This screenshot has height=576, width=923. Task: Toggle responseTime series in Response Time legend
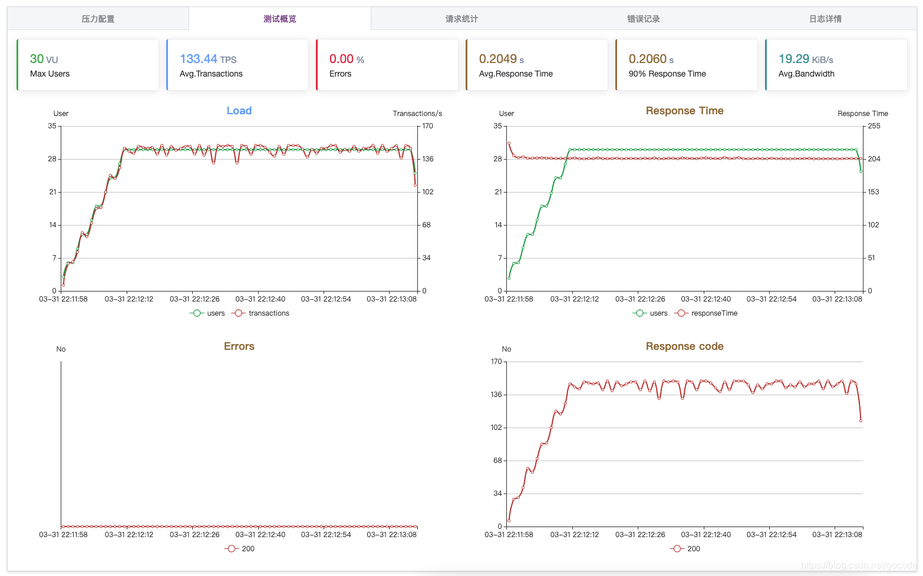(x=706, y=313)
